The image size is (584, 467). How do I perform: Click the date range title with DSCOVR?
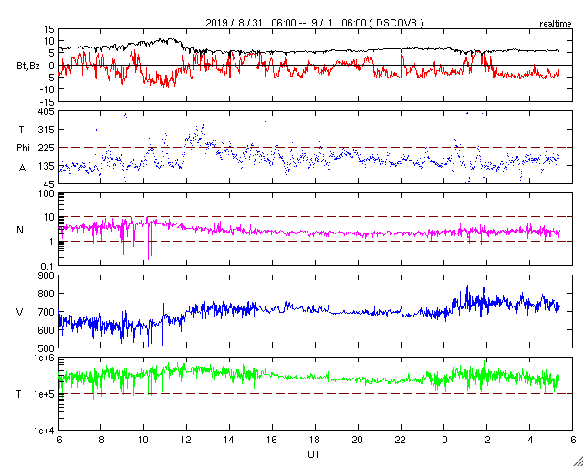[315, 23]
